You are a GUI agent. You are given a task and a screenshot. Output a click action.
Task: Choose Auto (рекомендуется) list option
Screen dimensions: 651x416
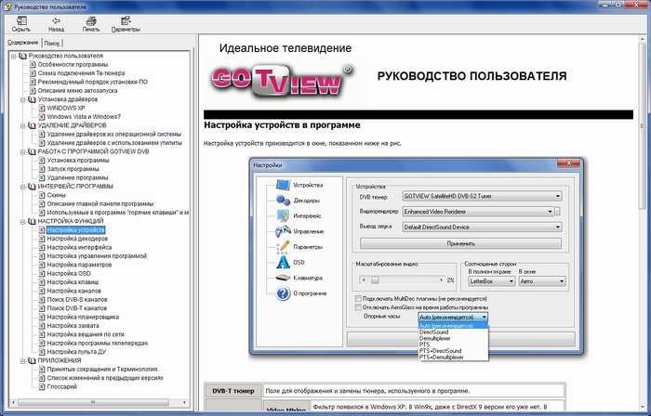[454, 326]
